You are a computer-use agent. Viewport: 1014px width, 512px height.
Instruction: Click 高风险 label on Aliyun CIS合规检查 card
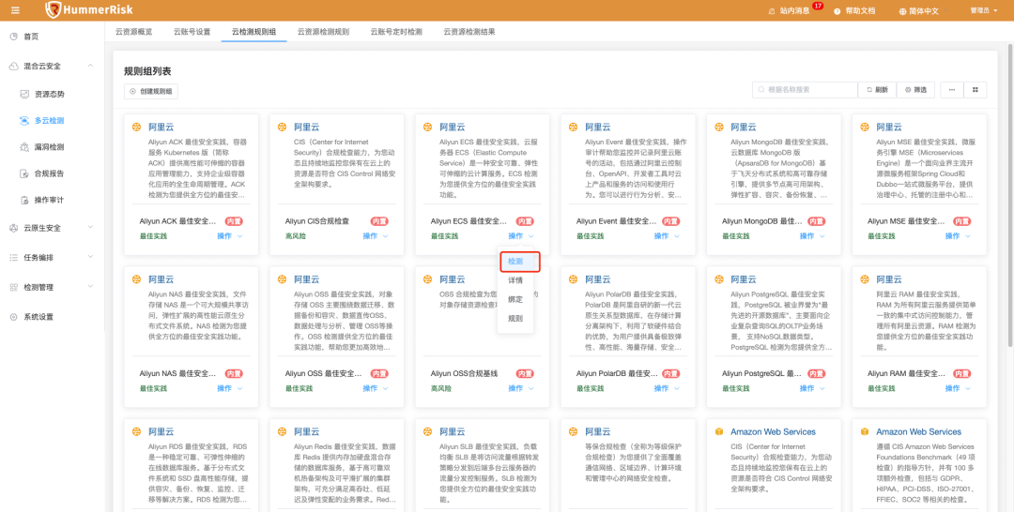click(296, 236)
